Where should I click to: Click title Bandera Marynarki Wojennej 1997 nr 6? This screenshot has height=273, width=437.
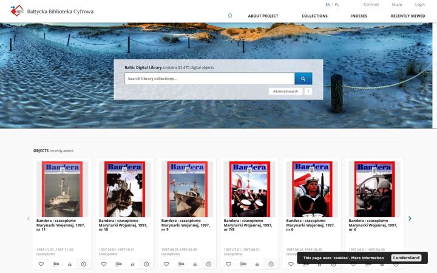(310, 225)
